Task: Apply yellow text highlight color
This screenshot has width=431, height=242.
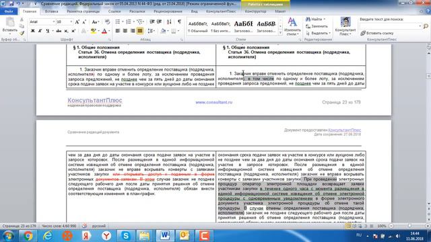Action: coord(94,31)
